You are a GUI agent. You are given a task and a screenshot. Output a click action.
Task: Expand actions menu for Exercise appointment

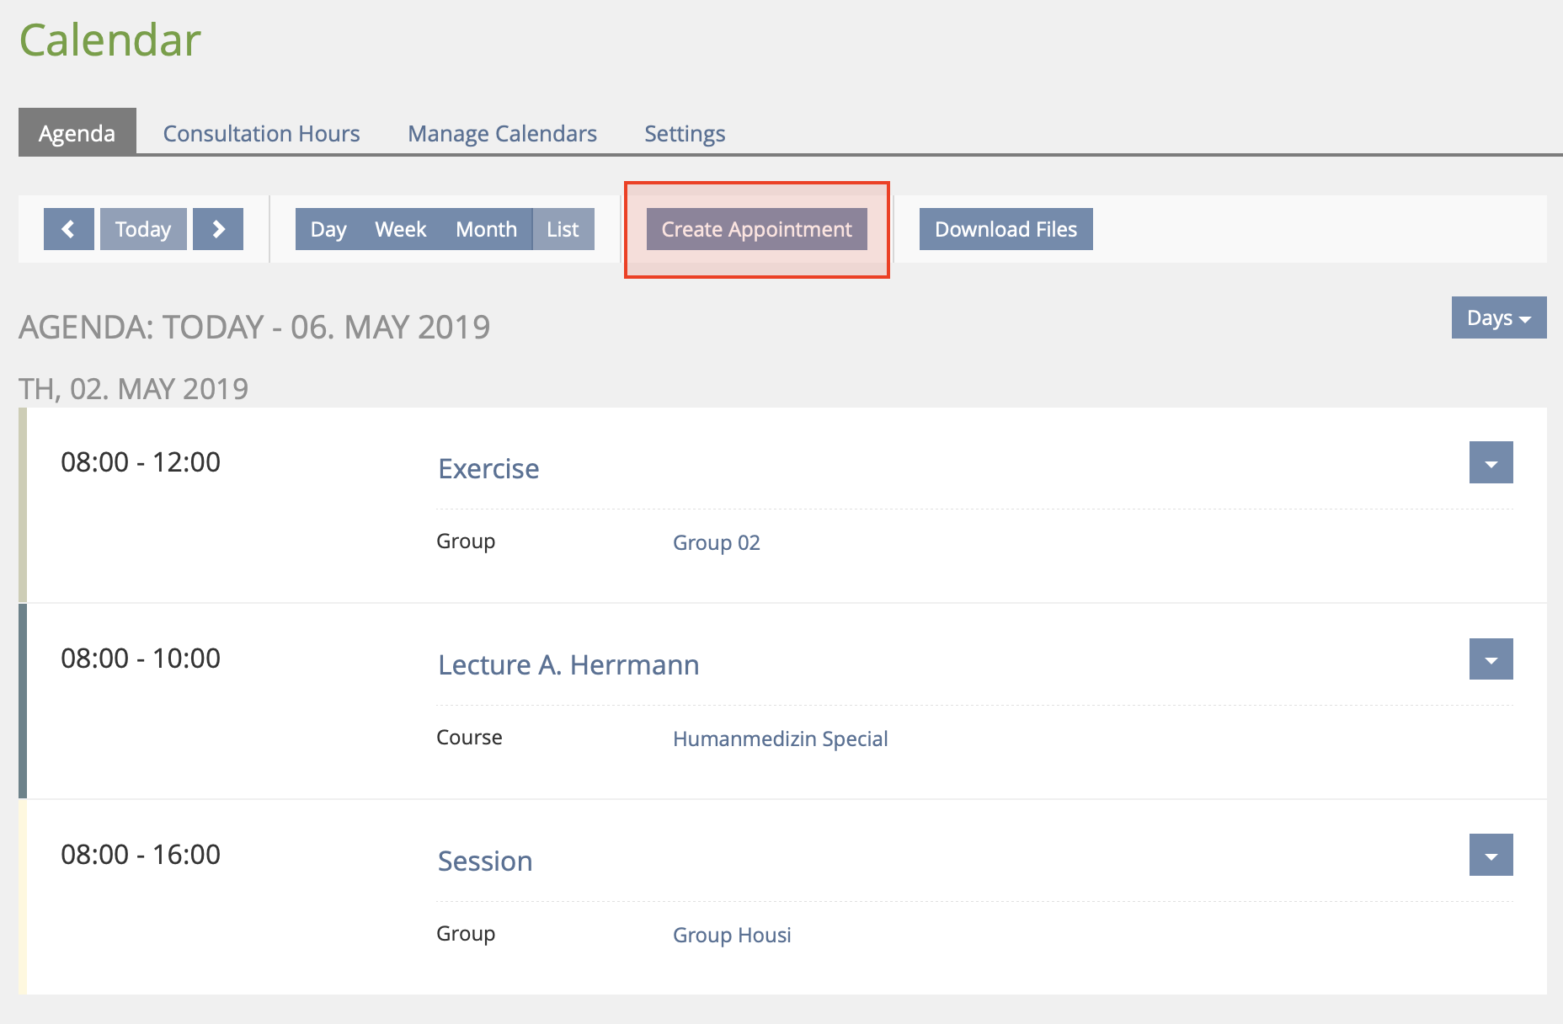tap(1491, 462)
